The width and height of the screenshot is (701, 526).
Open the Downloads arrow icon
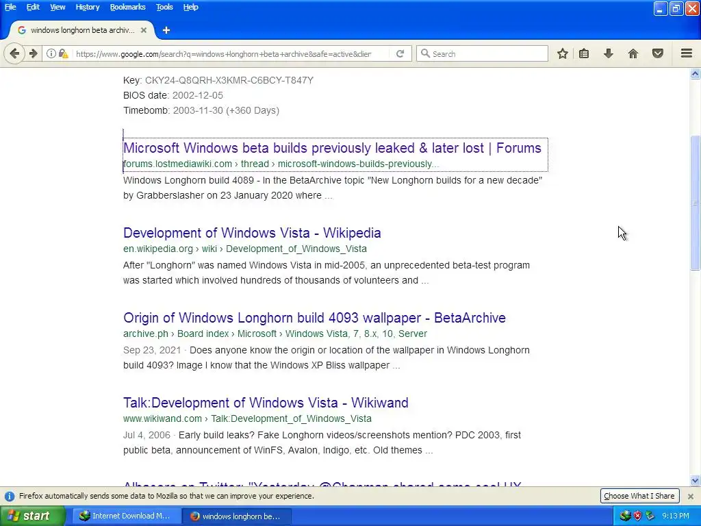click(x=609, y=53)
